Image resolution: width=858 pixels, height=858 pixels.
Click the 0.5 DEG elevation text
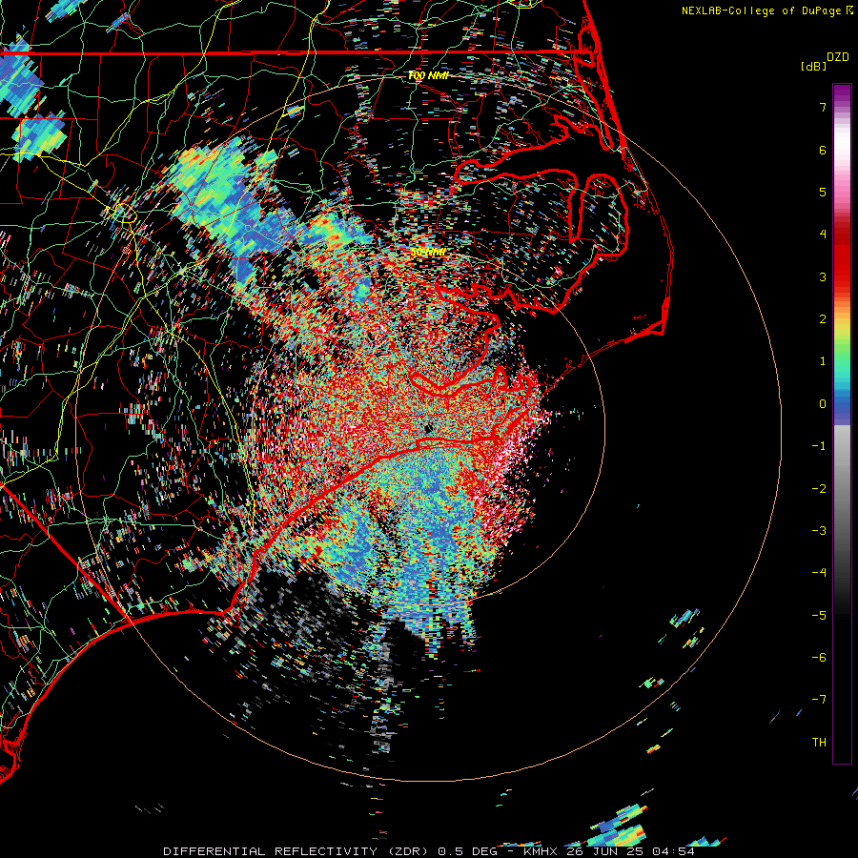coord(468,851)
